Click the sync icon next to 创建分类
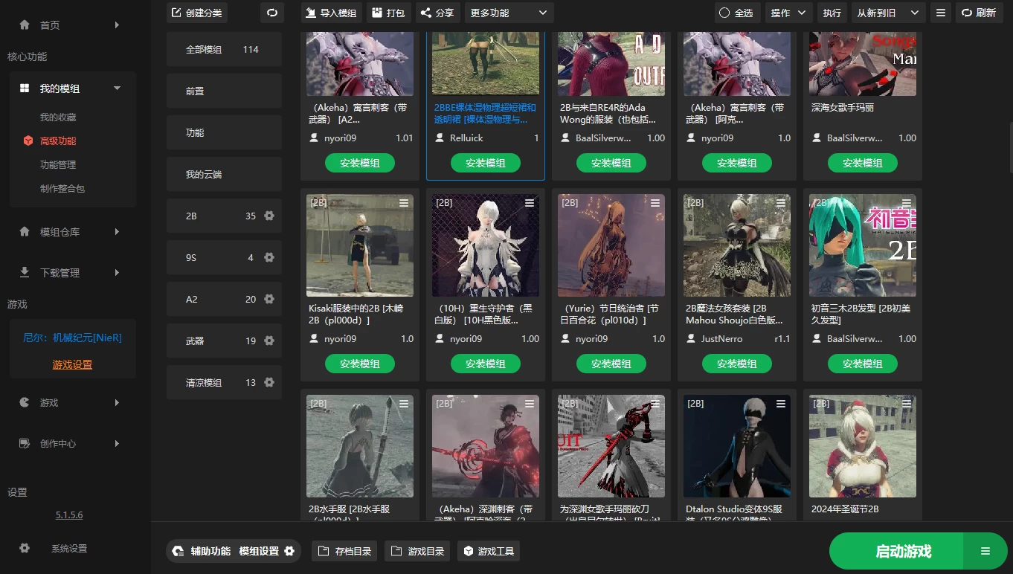1013x574 pixels. (272, 13)
